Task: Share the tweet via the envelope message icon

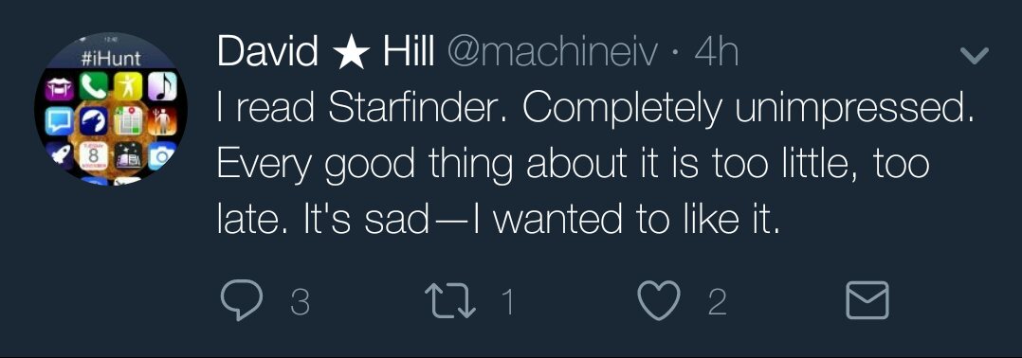Action: tap(867, 300)
